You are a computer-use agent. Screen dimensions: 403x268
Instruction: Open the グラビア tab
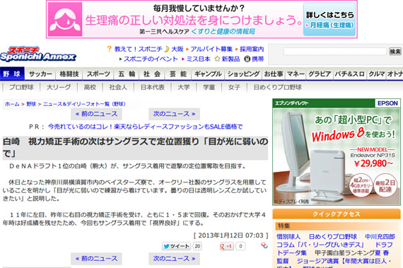320,74
